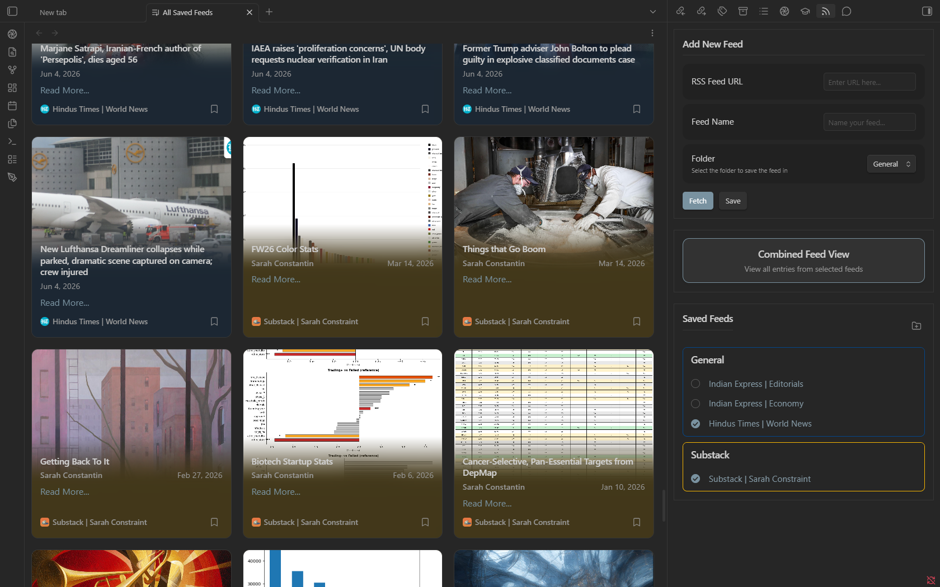This screenshot has width=940, height=587.
Task: Open the command terminal icon in ribbon
Action: coord(12,141)
